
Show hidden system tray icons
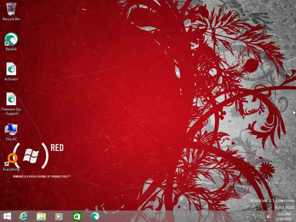[x=248, y=217]
